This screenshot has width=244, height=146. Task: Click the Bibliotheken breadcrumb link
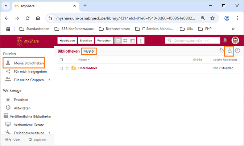(69, 51)
